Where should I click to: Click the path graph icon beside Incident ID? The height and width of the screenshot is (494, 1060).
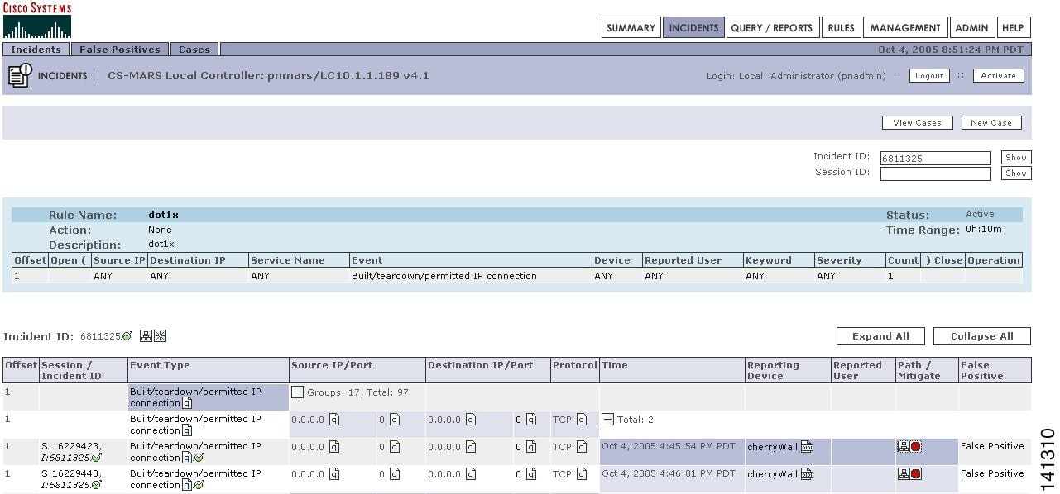146,335
